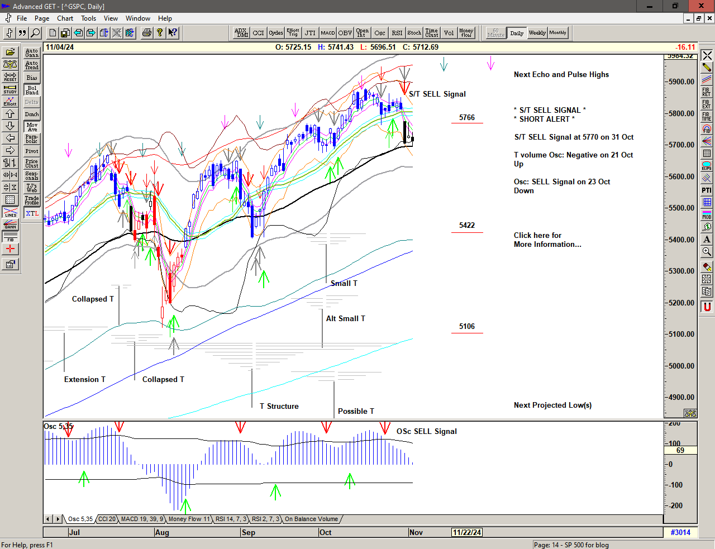Click the Elliott wave button in left toolbar

pos(10,102)
